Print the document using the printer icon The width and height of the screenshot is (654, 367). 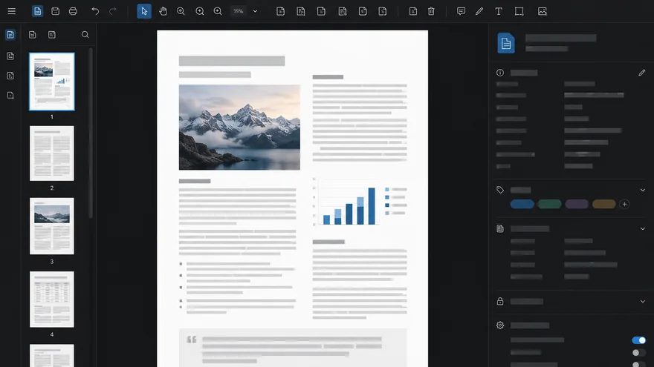[73, 11]
